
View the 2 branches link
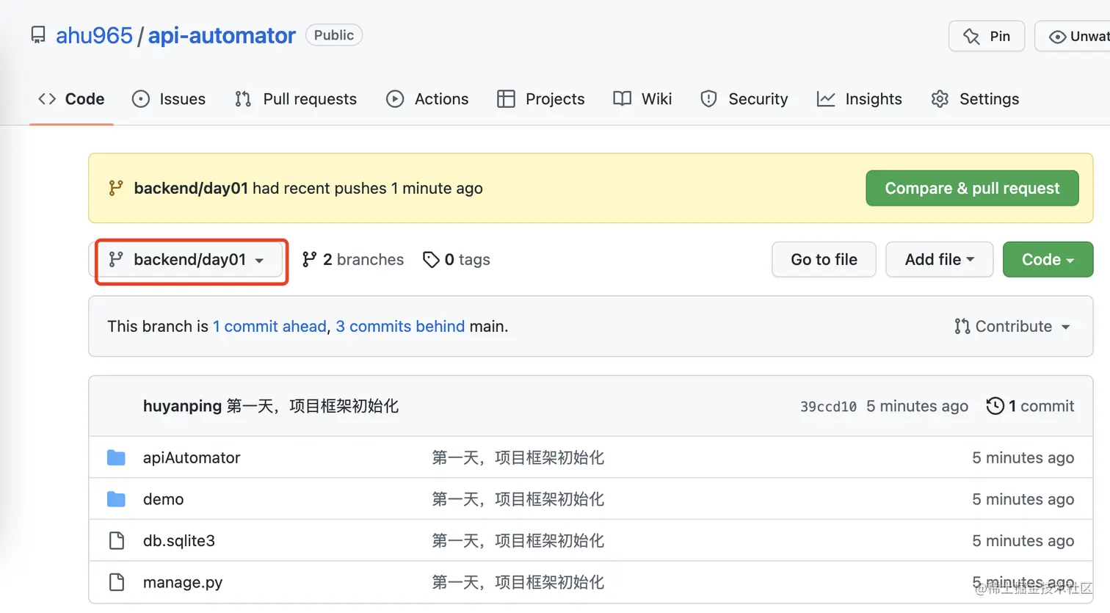point(353,260)
